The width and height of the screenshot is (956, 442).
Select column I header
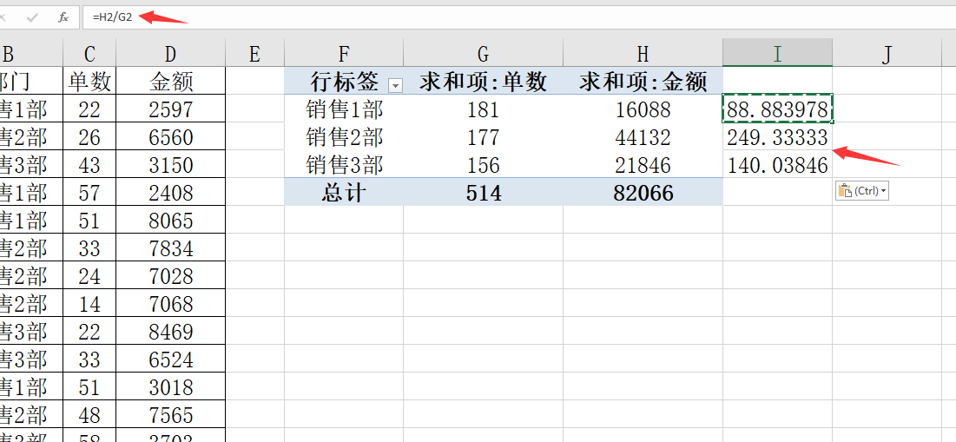tap(777, 55)
